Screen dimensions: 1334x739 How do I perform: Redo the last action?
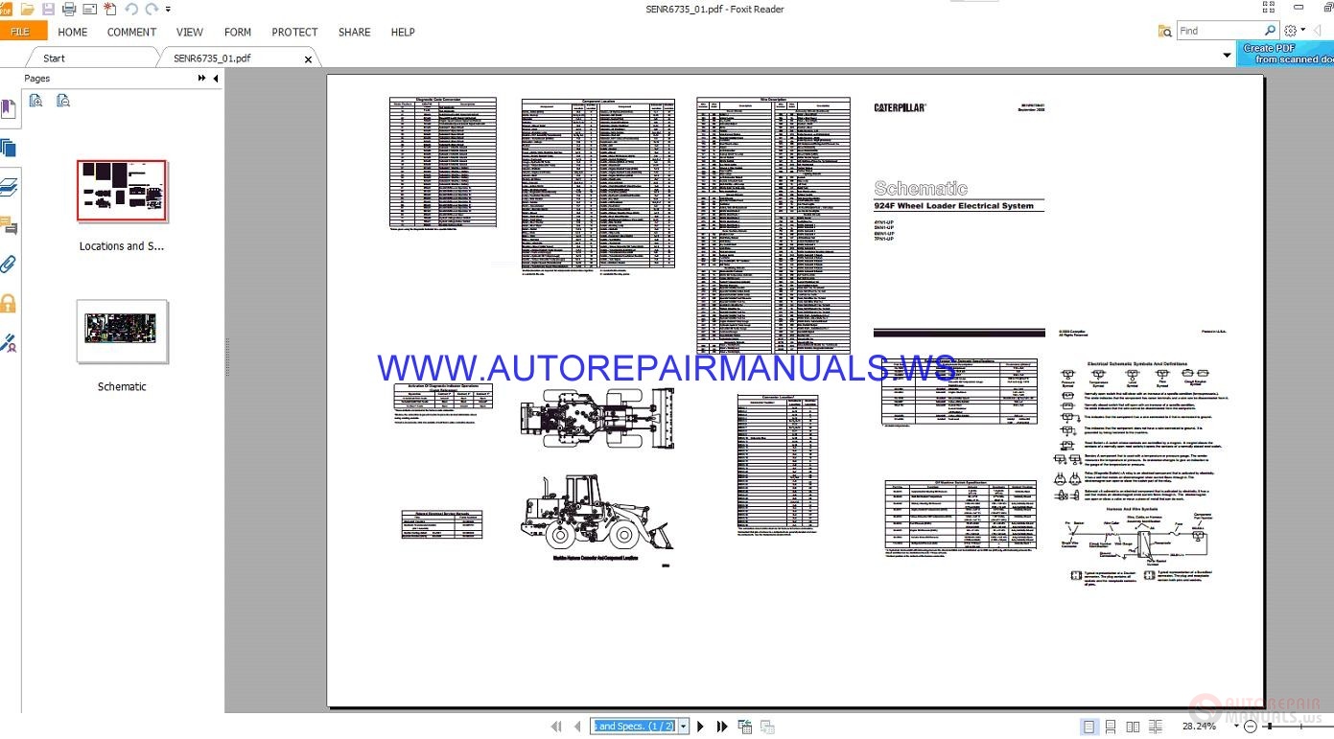point(152,9)
